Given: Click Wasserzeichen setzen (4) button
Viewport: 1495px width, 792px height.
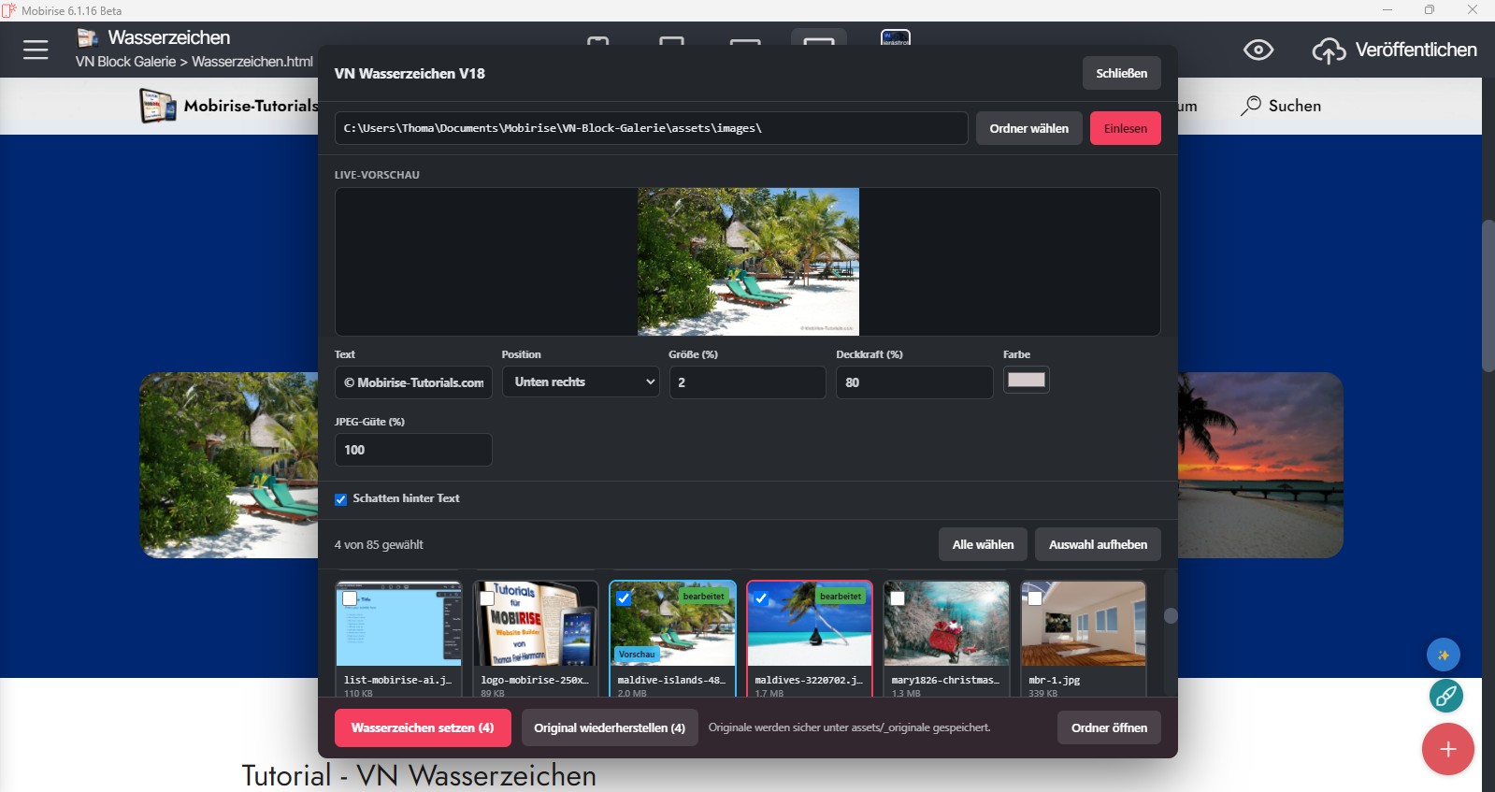Looking at the screenshot, I should (x=423, y=727).
